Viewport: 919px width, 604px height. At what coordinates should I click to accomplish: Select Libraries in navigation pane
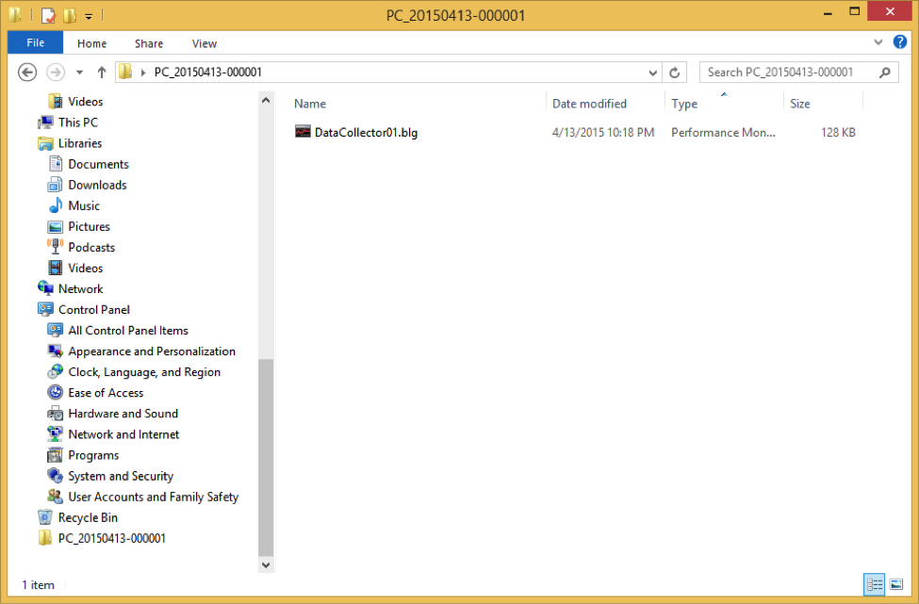click(80, 143)
